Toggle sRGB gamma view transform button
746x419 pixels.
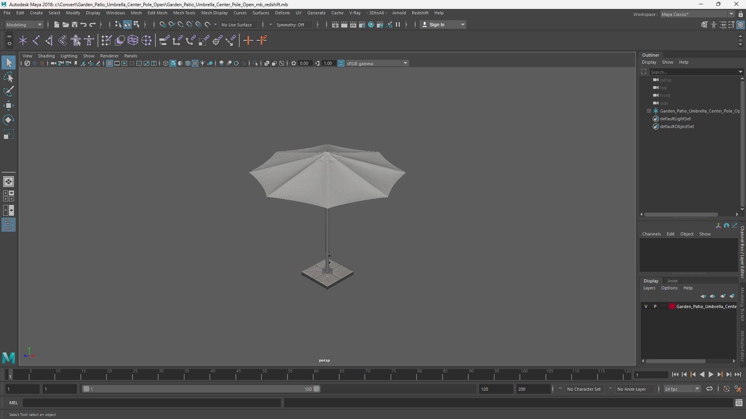pos(341,63)
